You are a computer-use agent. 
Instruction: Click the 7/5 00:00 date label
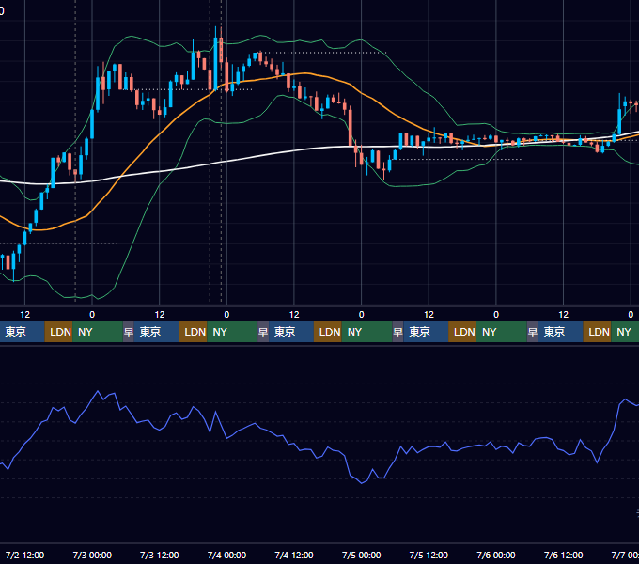click(361, 555)
